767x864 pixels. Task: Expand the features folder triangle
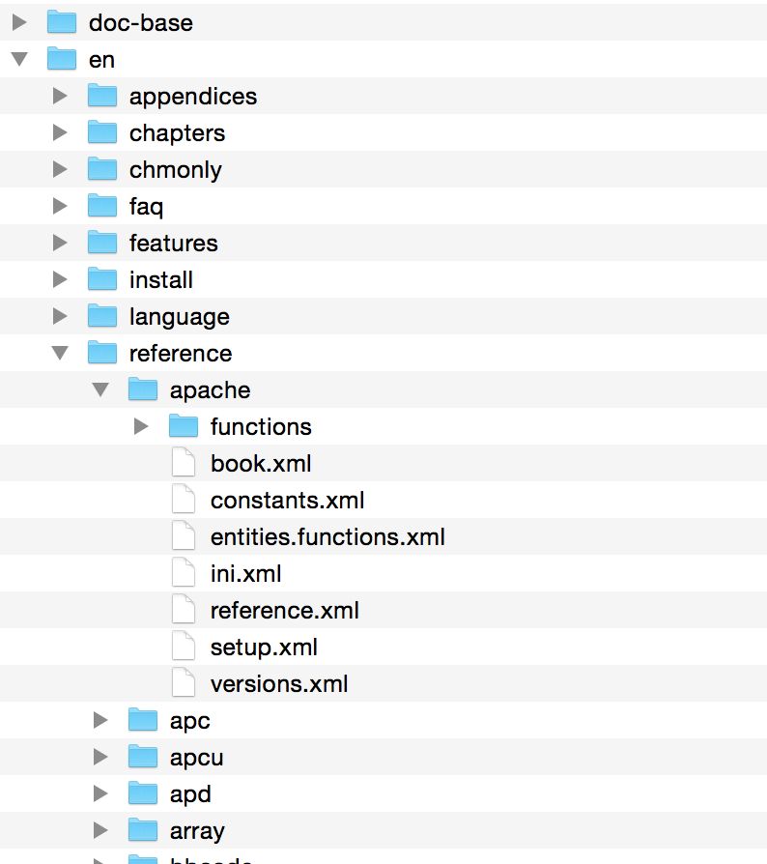pos(60,243)
